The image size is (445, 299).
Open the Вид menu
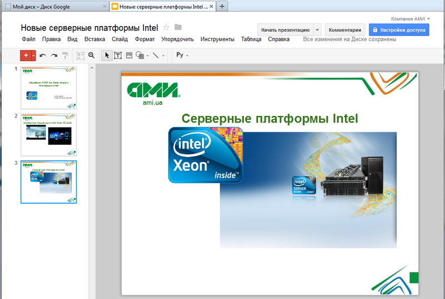72,39
